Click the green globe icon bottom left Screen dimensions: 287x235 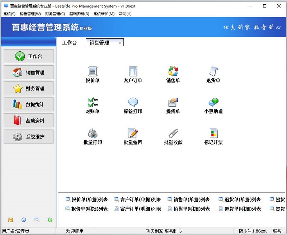point(50,219)
